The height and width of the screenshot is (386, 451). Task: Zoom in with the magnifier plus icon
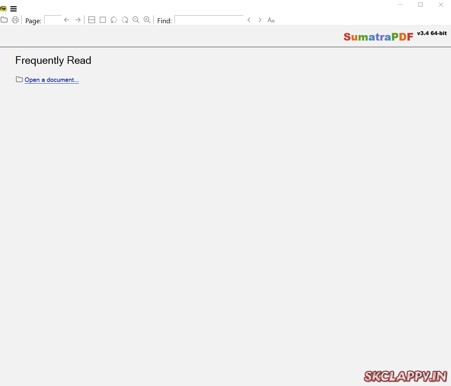point(147,20)
